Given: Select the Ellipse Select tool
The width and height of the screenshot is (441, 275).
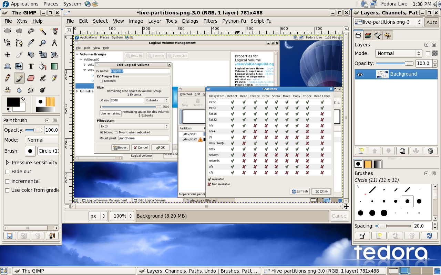Looking at the screenshot, I should [x=19, y=31].
